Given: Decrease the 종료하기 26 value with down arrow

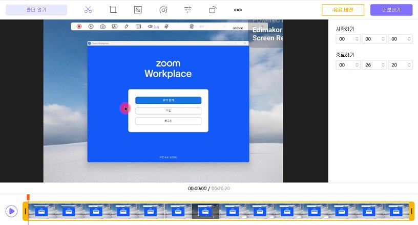Looking at the screenshot, I should [383, 66].
